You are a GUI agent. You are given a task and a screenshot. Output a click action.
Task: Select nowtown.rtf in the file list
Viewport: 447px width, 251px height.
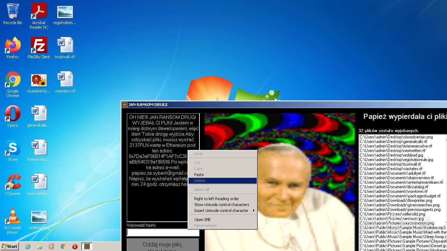(x=393, y=191)
